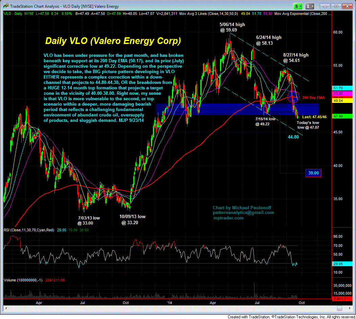Minimize the Chart Analysis window
356x319 pixels.
click(x=325, y=6)
